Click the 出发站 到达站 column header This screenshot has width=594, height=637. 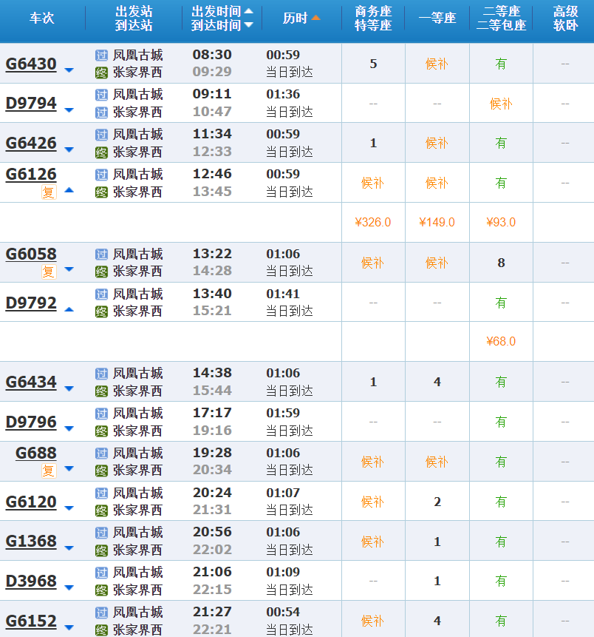pos(134,18)
